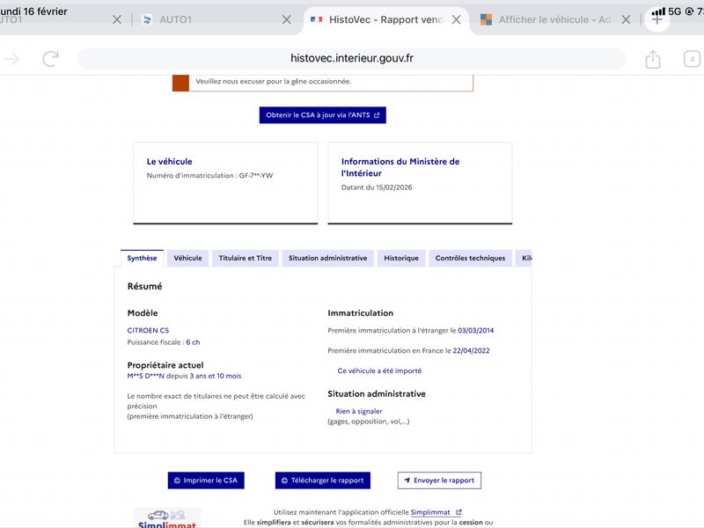Click the CITROEN C5 model text

coord(148,331)
